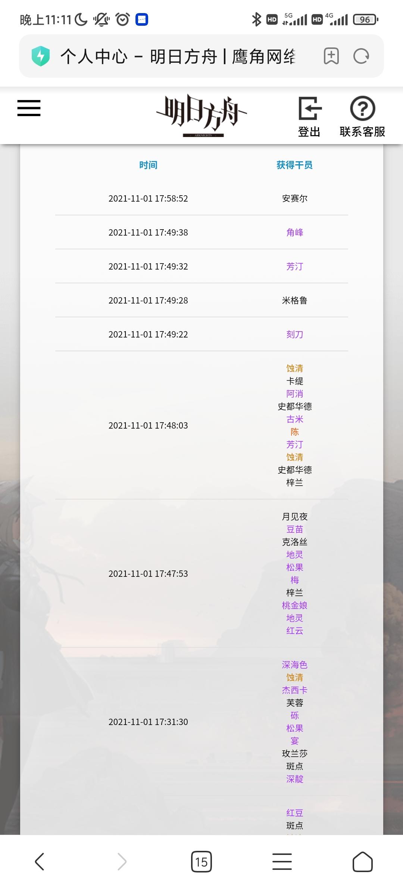Reload page using refresh icon
This screenshot has height=896, width=403.
click(361, 56)
